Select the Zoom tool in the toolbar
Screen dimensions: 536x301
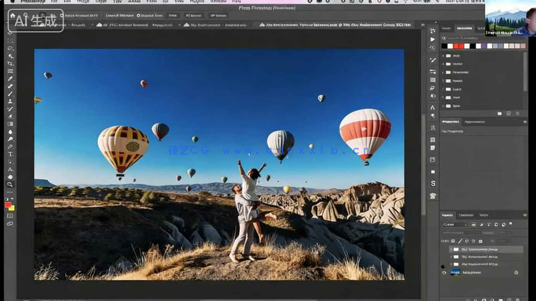pyautogui.click(x=10, y=185)
